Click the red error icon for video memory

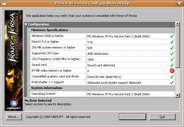[172, 71]
